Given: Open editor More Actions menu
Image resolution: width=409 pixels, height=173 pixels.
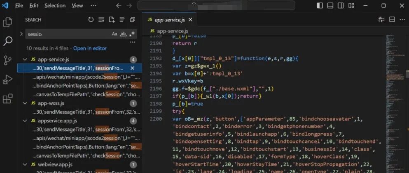Looking at the screenshot, I should coord(402,20).
